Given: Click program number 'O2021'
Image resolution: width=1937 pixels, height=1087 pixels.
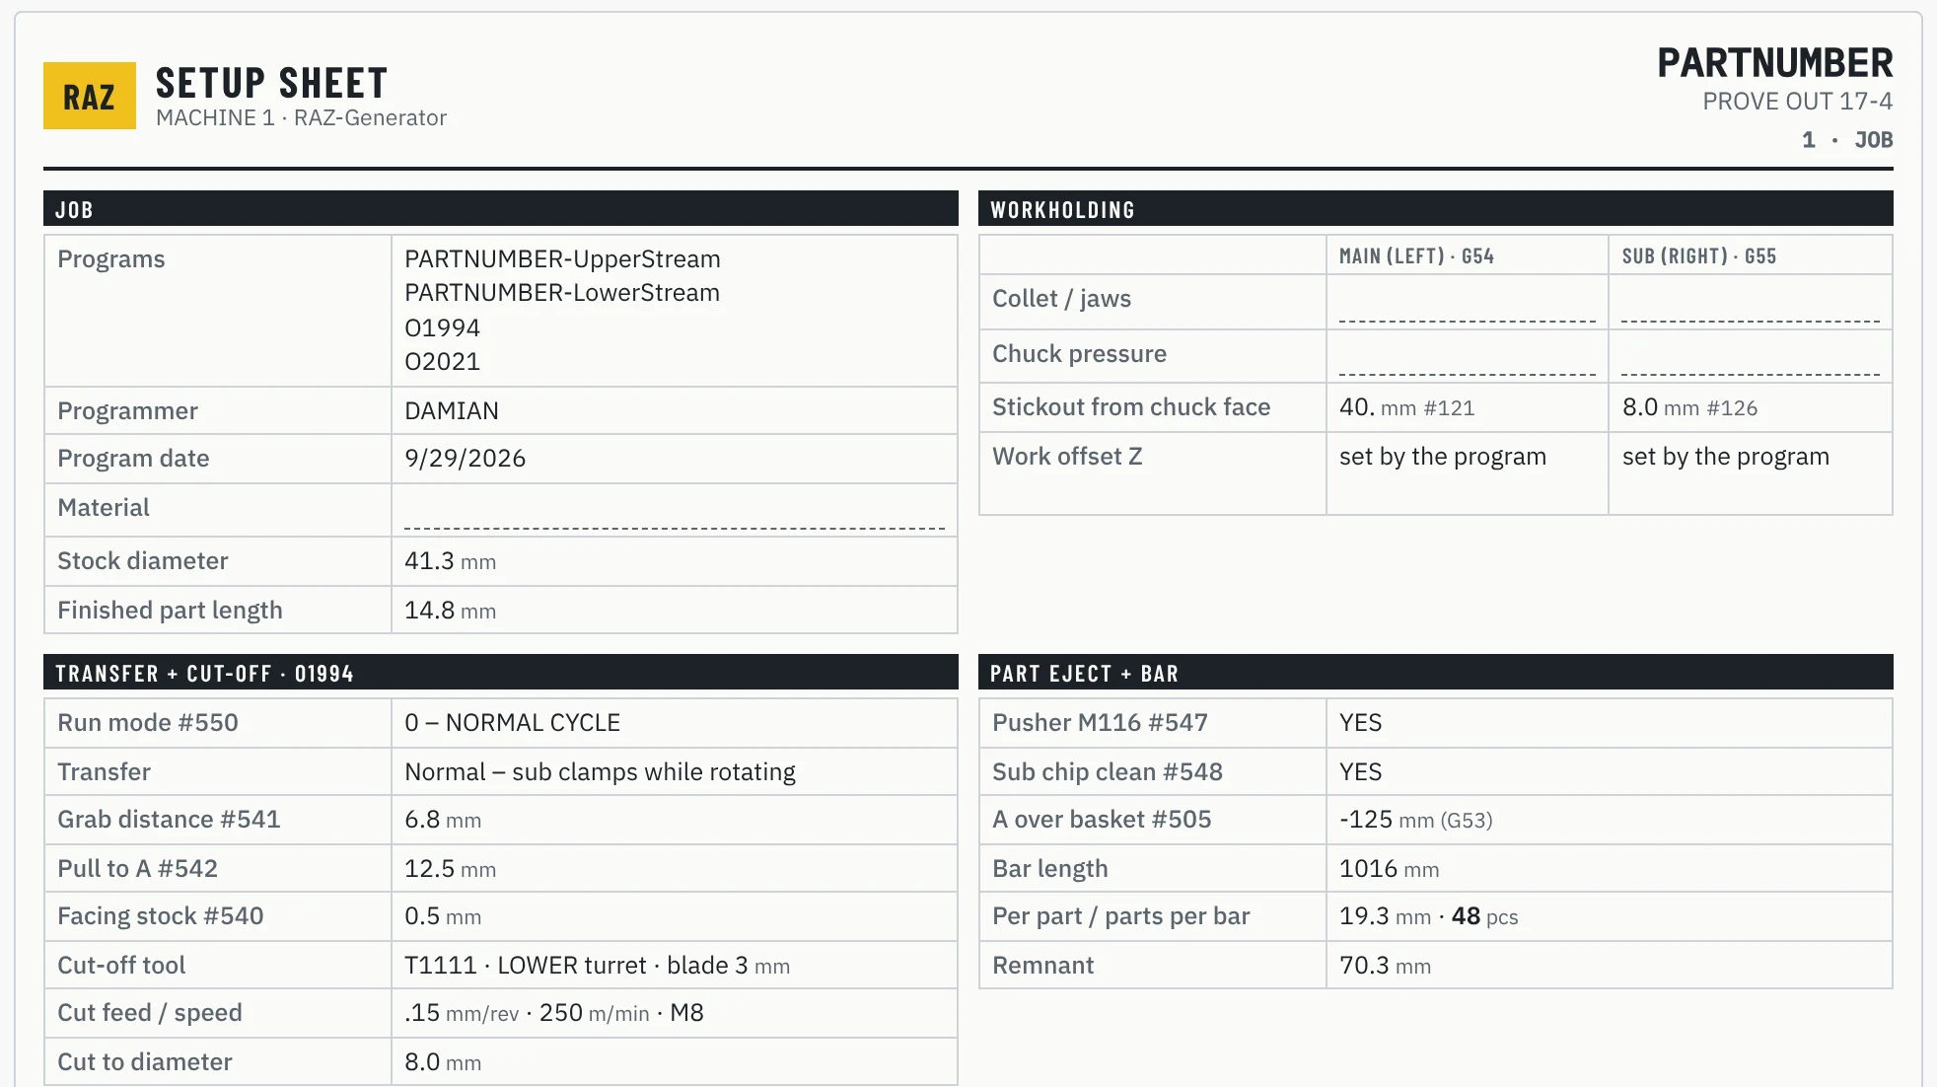Looking at the screenshot, I should [x=442, y=361].
